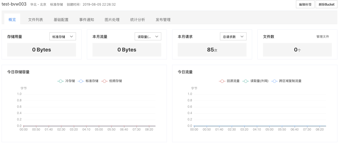Screen dimensions: 339x143
Task: Open the 统计分析 tab
Action: pos(138,20)
